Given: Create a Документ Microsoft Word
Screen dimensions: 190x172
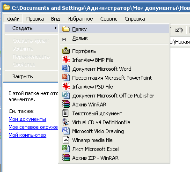Looking at the screenshot, I should point(114,69).
